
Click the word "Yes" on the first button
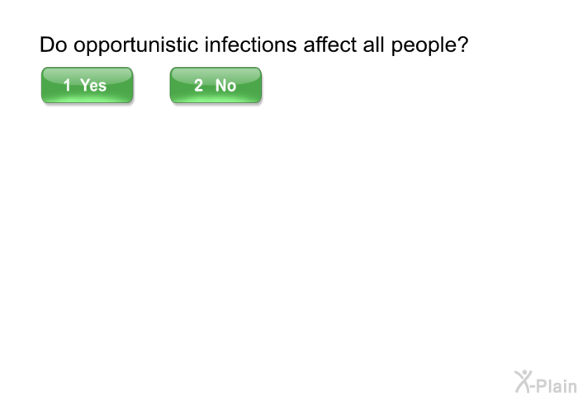[93, 86]
